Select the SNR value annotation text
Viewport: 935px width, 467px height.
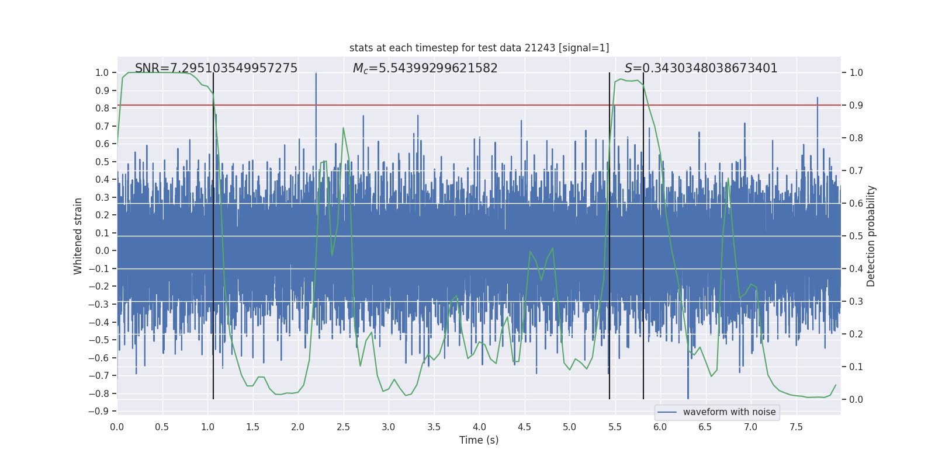pyautogui.click(x=216, y=68)
